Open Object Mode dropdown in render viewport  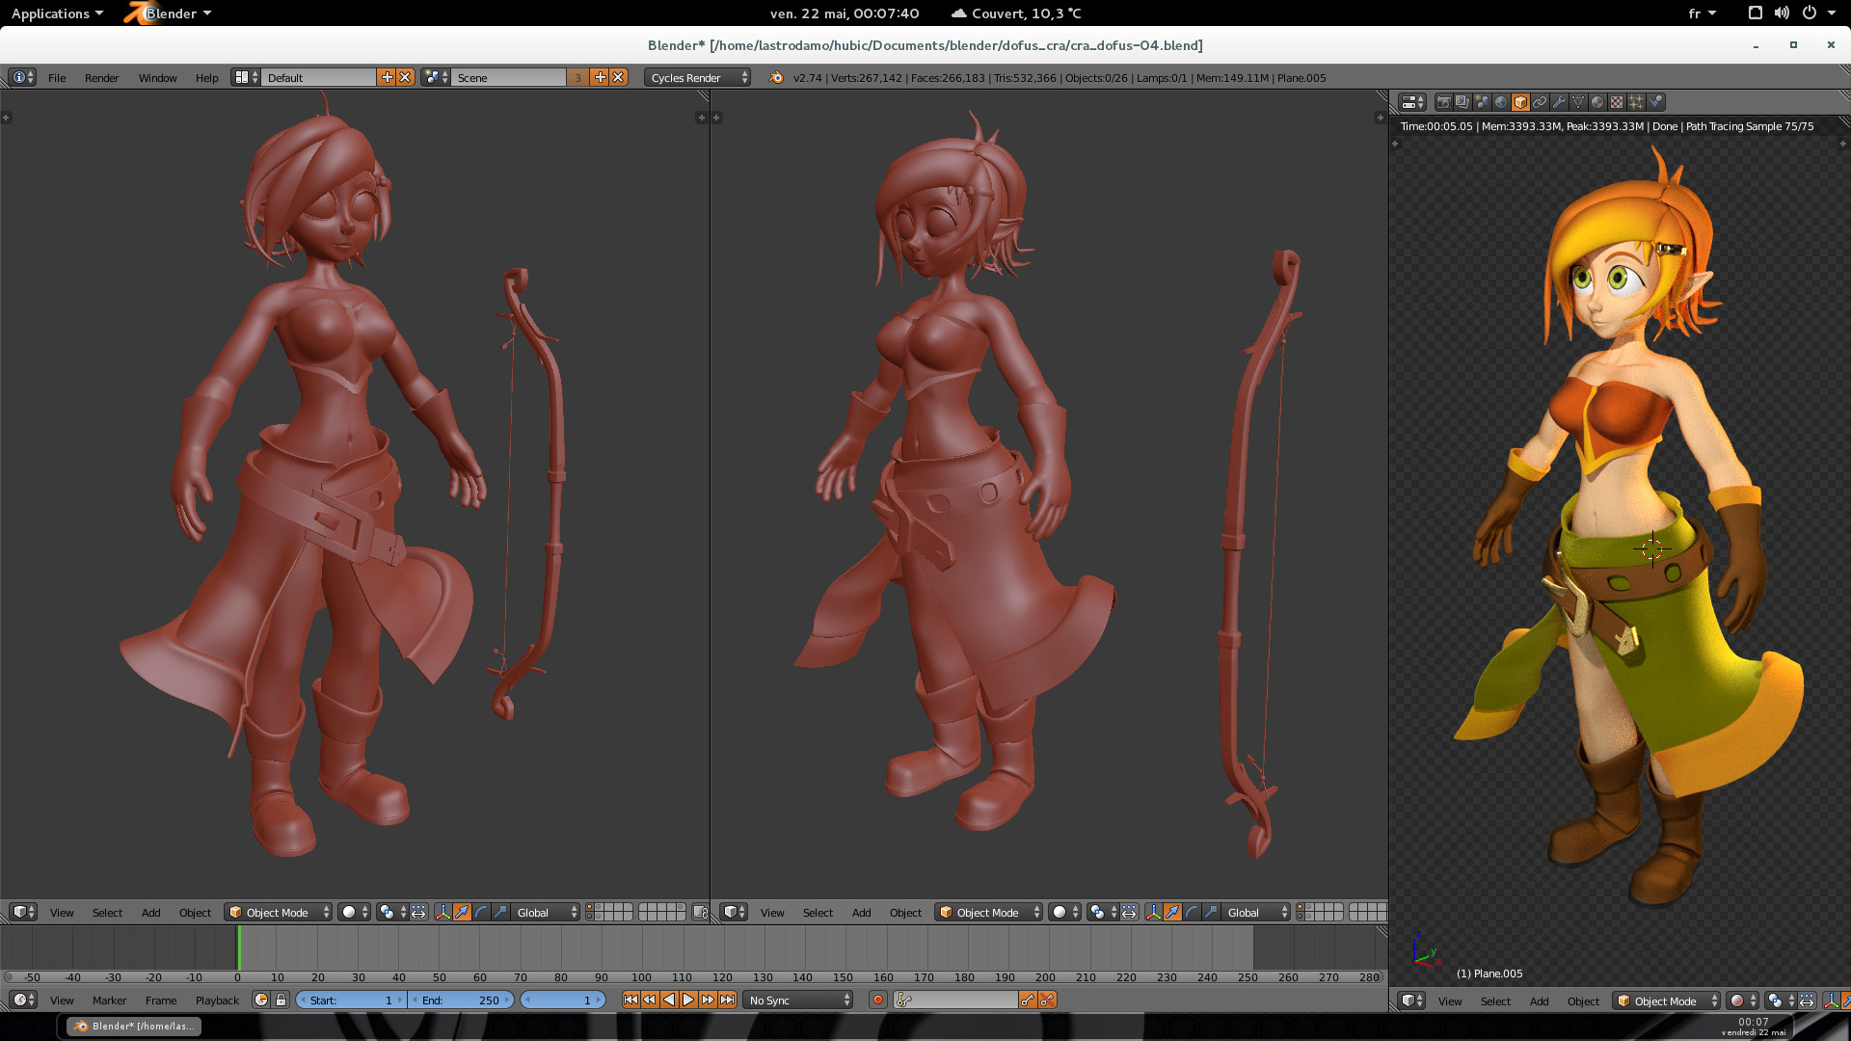click(1667, 1001)
